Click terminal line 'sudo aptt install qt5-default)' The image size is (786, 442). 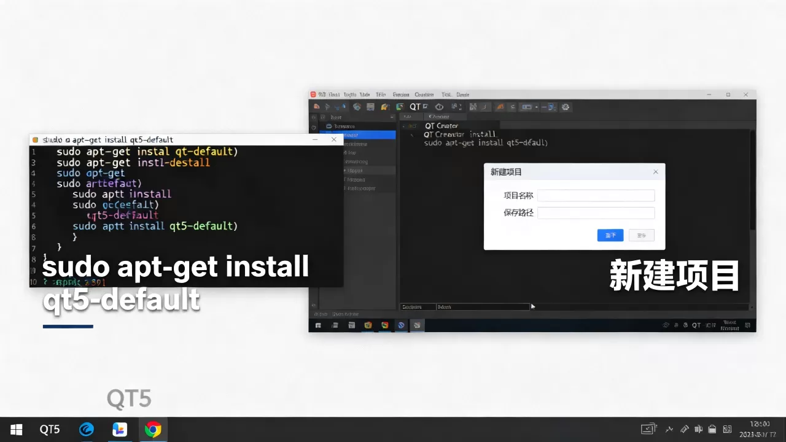pyautogui.click(x=155, y=226)
